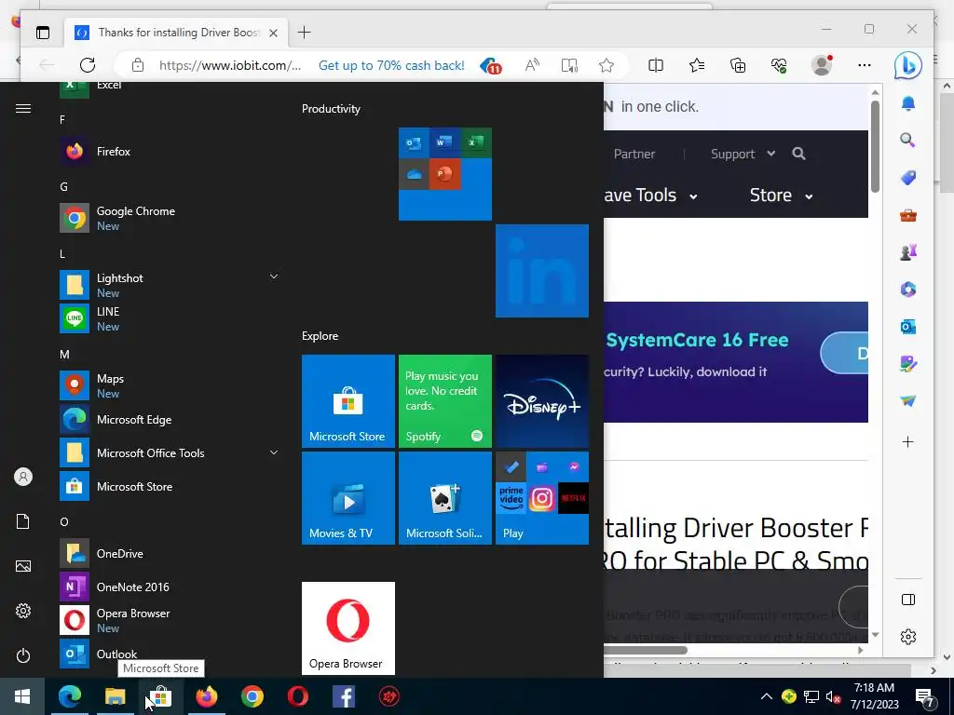This screenshot has height=715, width=954.
Task: Open the user account icon in Start
Action: pos(23,477)
